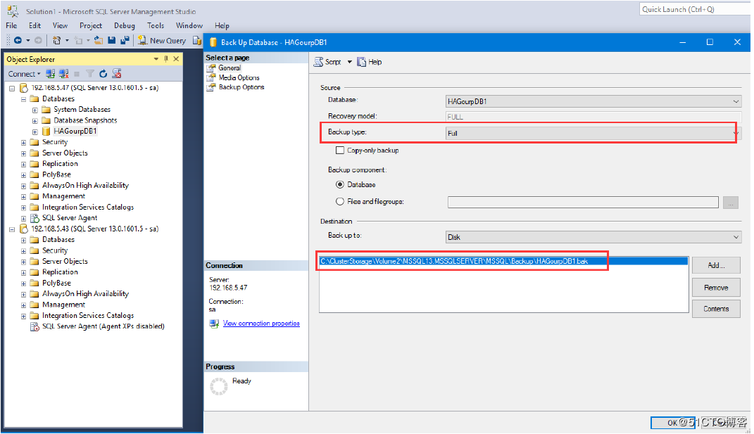754x434 pixels.
Task: Refresh the Object Explorer tree
Action: [x=103, y=74]
